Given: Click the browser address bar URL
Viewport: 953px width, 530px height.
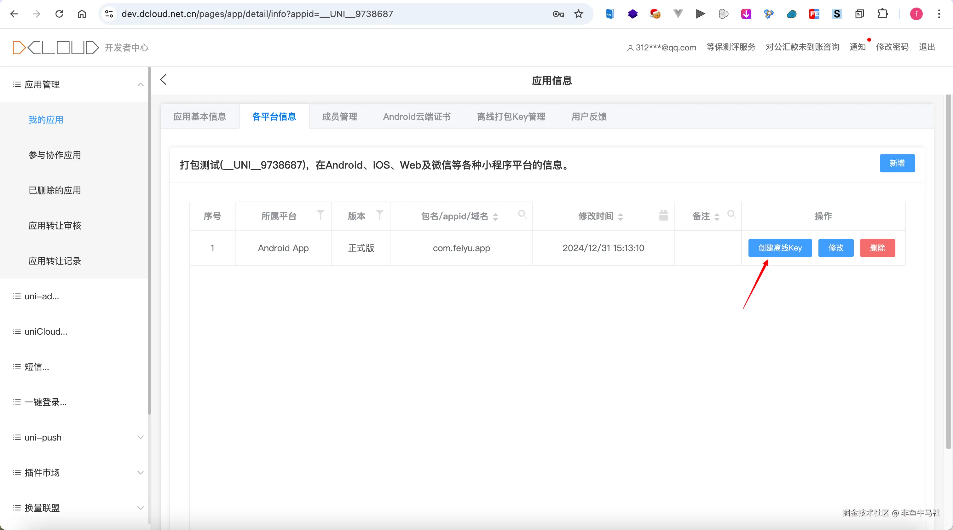Looking at the screenshot, I should tap(257, 14).
